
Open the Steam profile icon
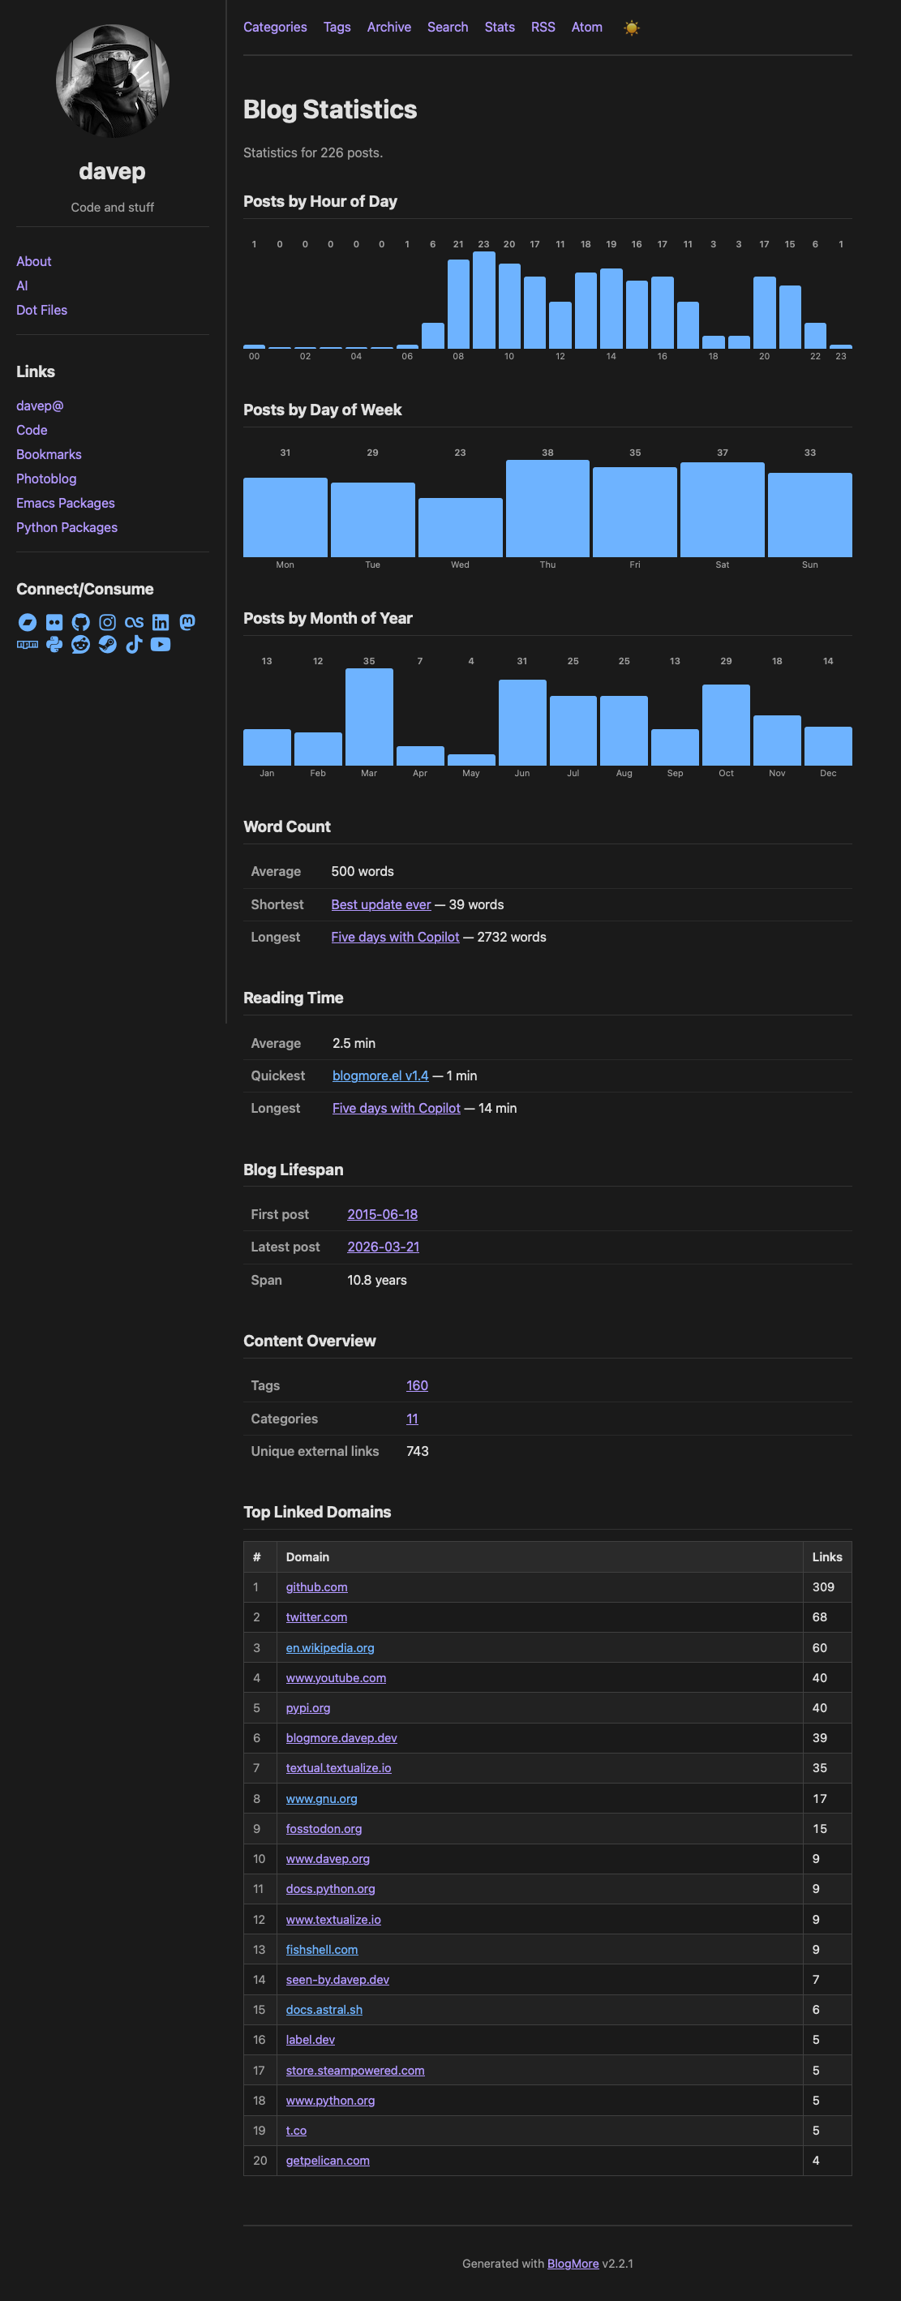click(107, 645)
